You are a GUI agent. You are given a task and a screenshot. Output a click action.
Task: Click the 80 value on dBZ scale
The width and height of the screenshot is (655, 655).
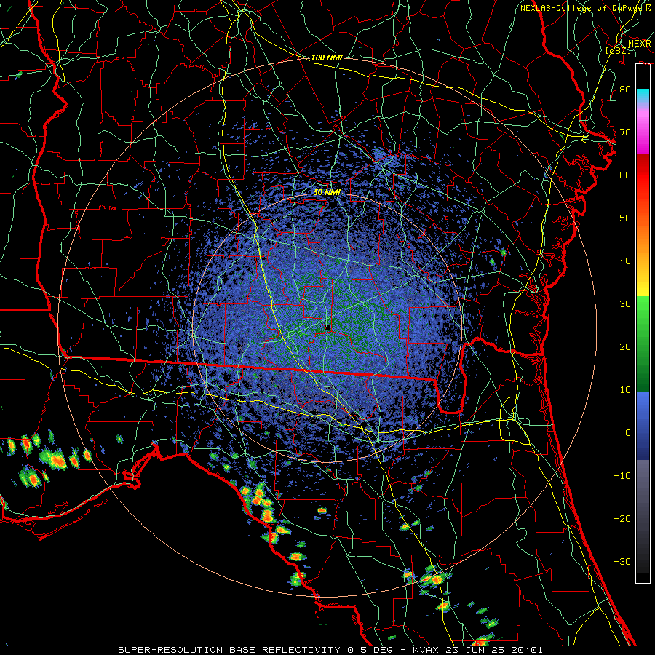[x=625, y=90]
